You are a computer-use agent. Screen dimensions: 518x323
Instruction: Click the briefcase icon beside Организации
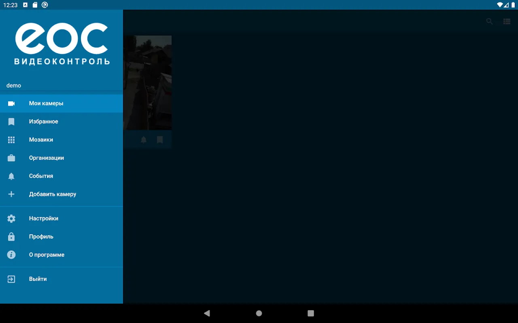(11, 158)
